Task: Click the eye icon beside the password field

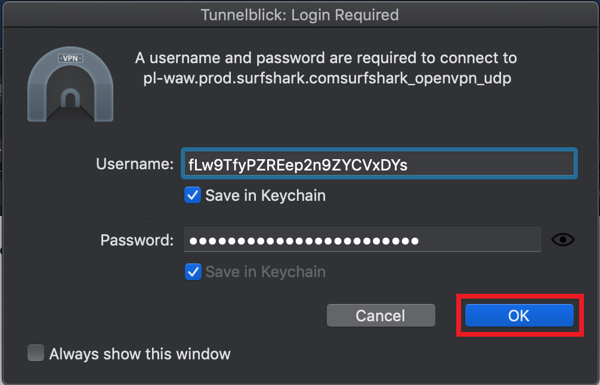Action: coord(562,239)
